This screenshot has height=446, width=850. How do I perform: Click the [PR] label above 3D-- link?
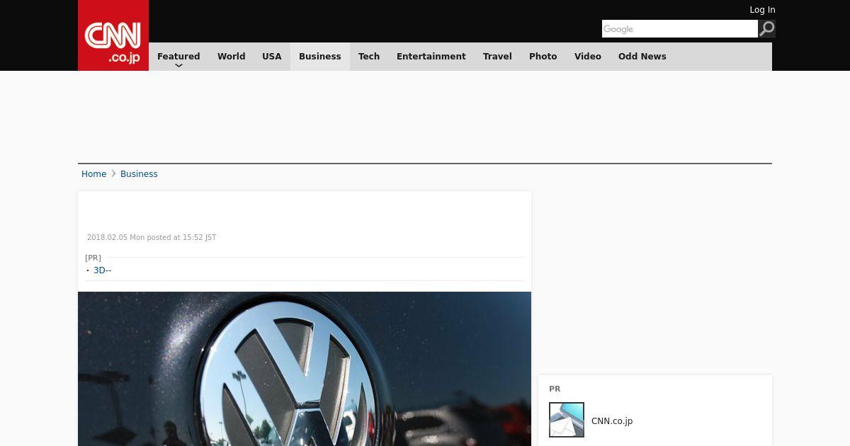tap(93, 258)
